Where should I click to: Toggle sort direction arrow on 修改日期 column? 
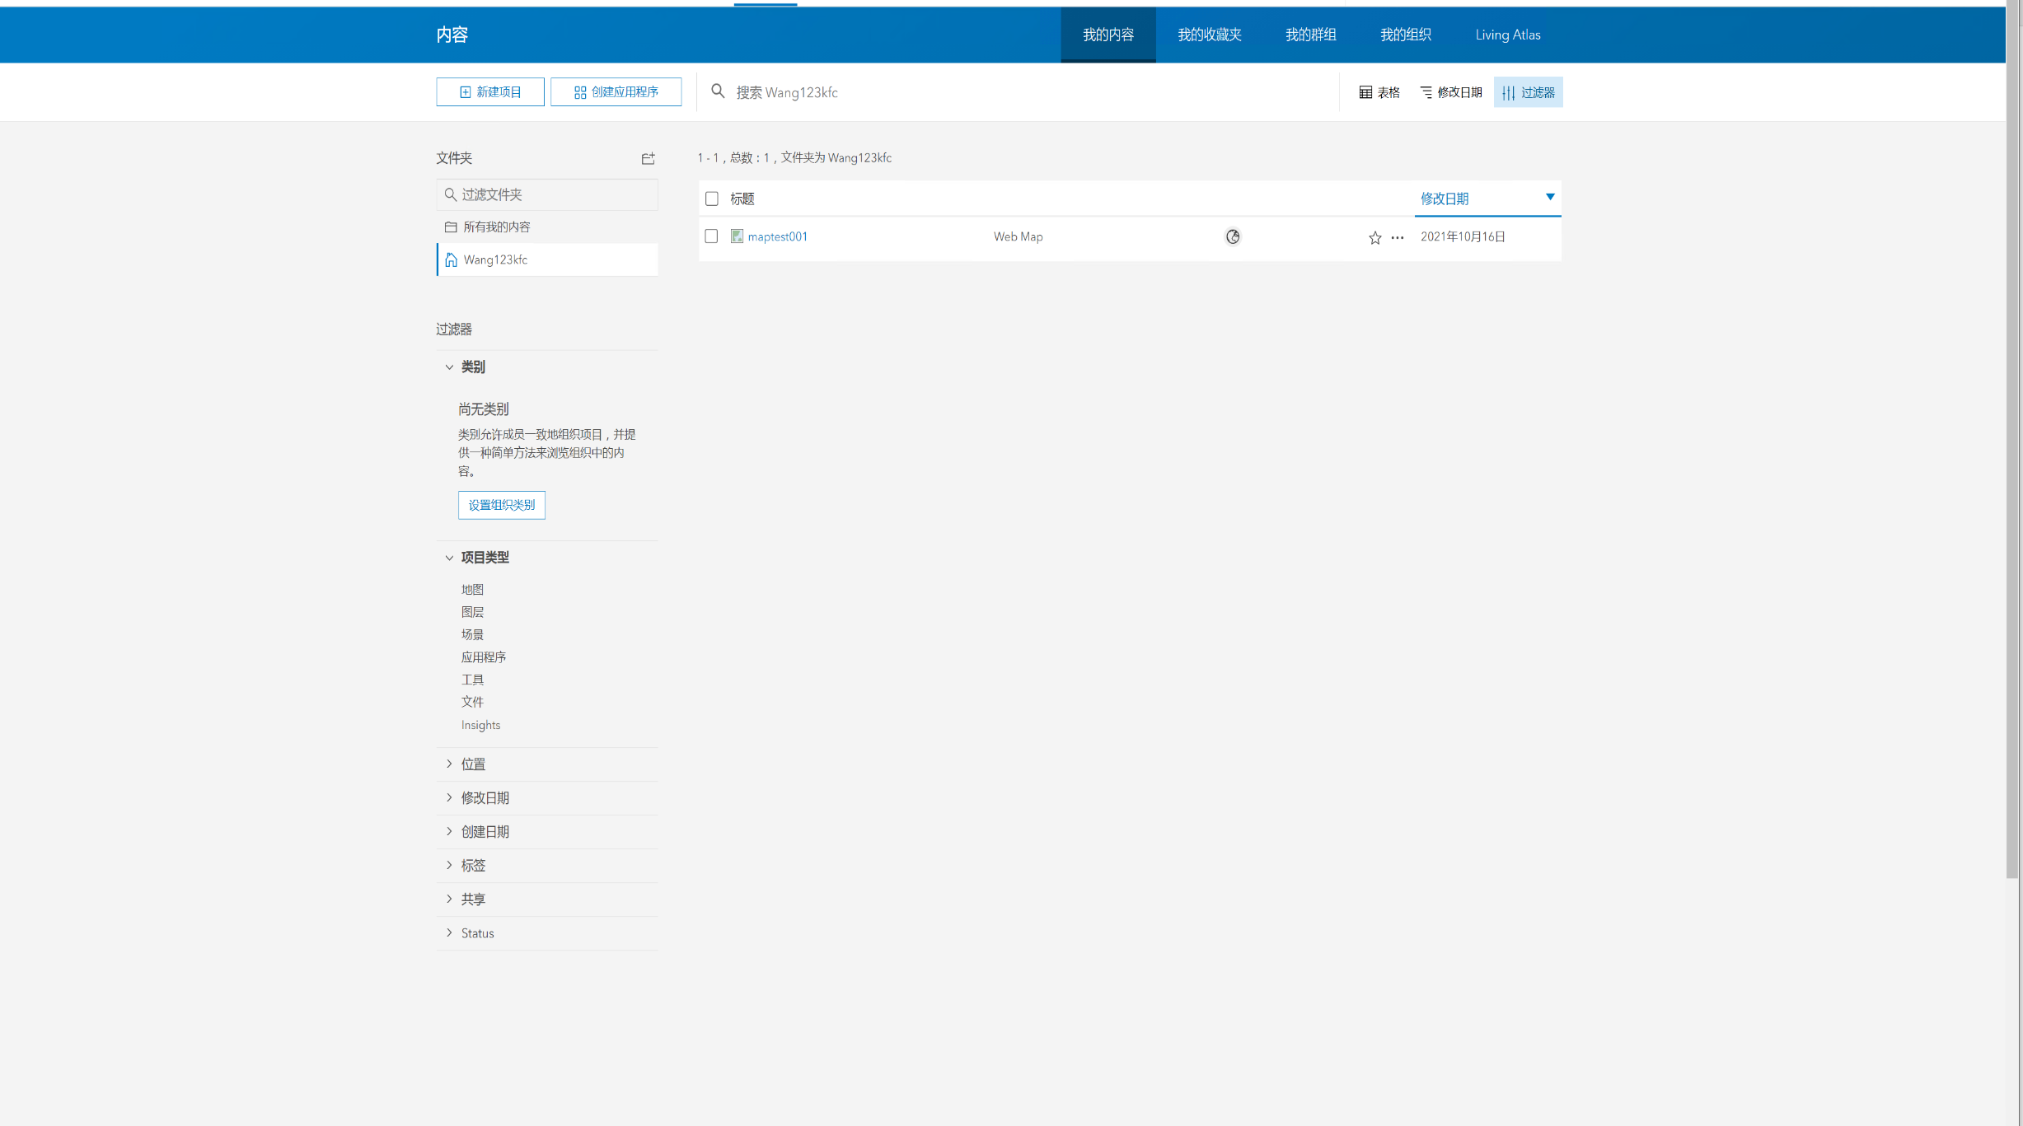1550,197
